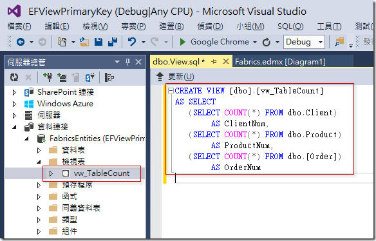Click the Add SharePoint connection icon
This screenshot has width=376, height=241.
(90, 77)
